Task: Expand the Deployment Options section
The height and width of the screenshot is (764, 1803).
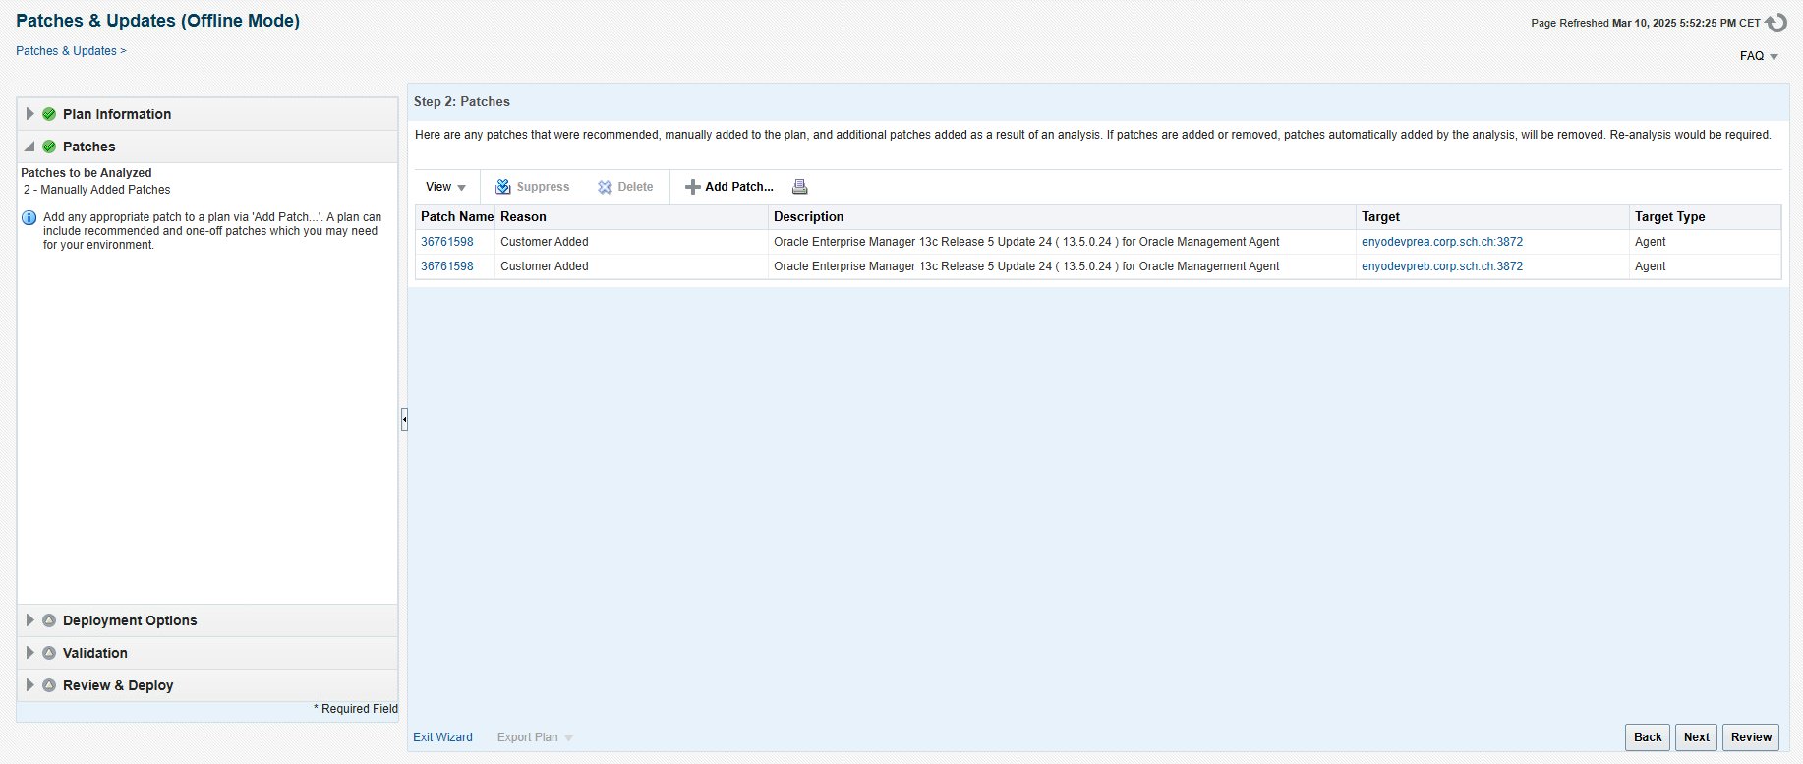Action: [30, 620]
